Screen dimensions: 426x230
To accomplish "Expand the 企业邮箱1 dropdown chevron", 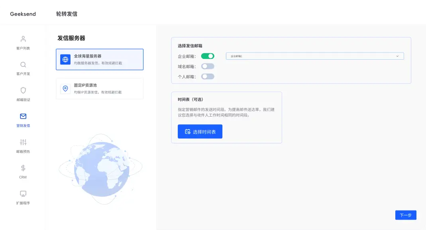I will 397,56.
